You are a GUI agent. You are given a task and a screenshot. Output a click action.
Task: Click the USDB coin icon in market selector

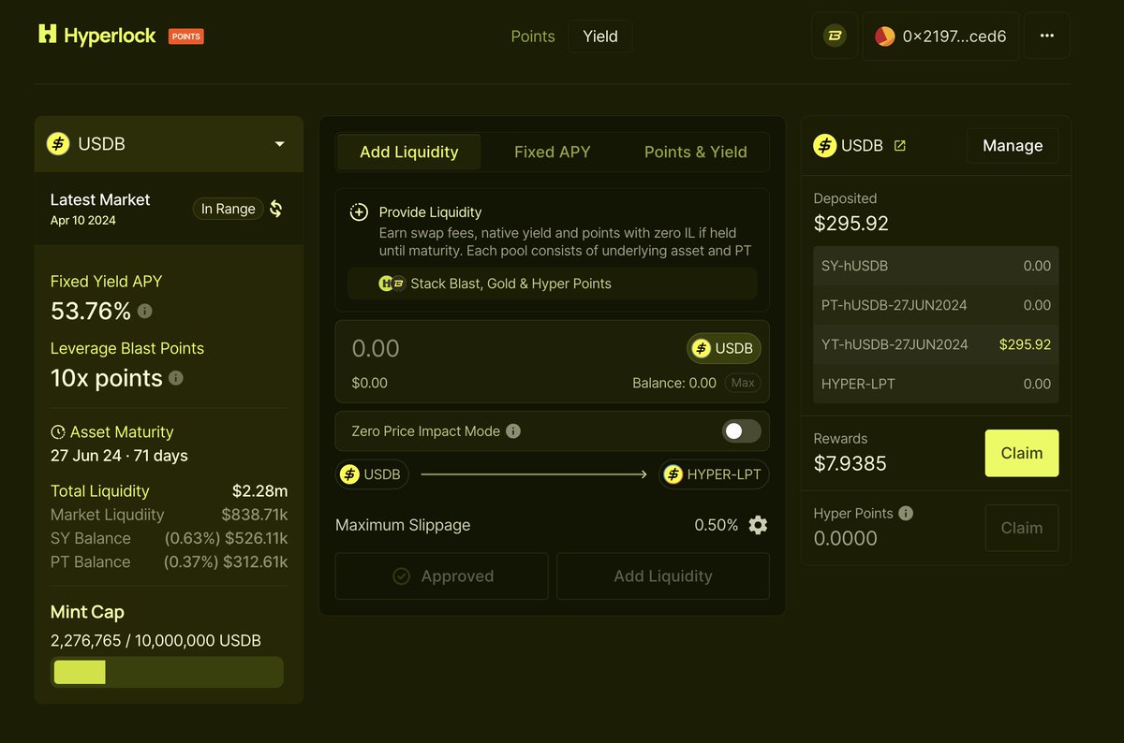(58, 144)
